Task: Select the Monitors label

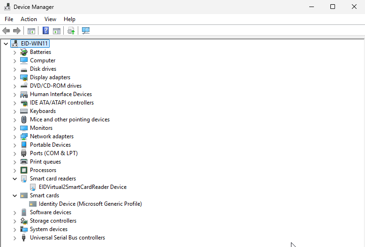Action: (x=41, y=128)
